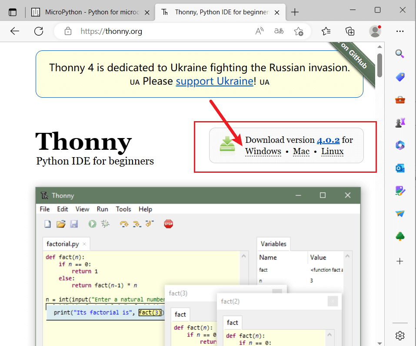This screenshot has width=416, height=346.
Task: Add this page to favorites with star icon
Action: point(298,31)
